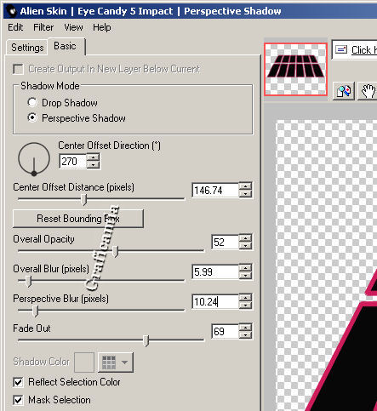Open the View menu

click(x=73, y=27)
